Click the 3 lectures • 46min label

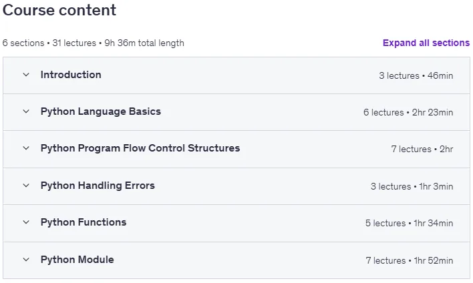click(416, 75)
